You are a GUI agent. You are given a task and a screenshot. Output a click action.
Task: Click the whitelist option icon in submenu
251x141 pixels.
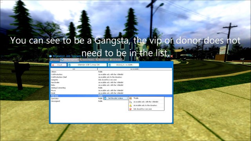[131, 102]
